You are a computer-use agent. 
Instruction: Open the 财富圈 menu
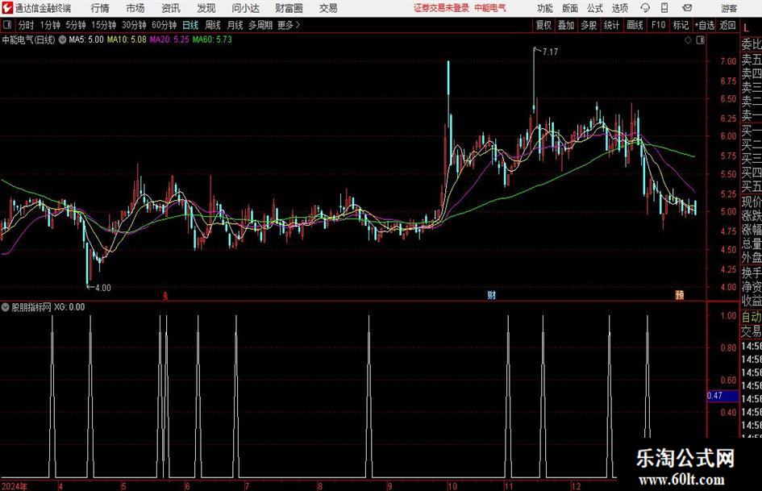[289, 8]
